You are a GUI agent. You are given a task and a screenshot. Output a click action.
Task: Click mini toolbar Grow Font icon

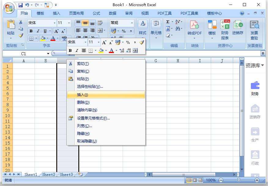click(104, 42)
